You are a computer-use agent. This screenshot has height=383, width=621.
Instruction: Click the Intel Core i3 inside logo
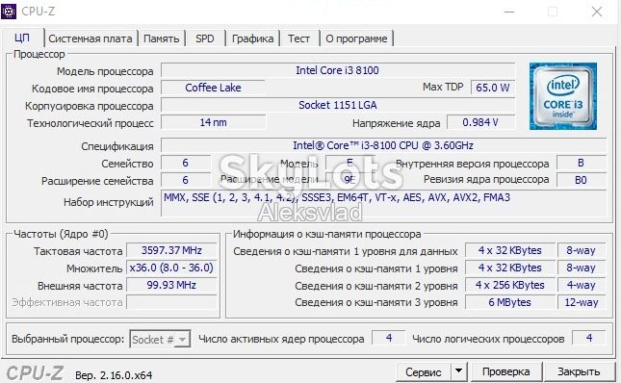(563, 96)
